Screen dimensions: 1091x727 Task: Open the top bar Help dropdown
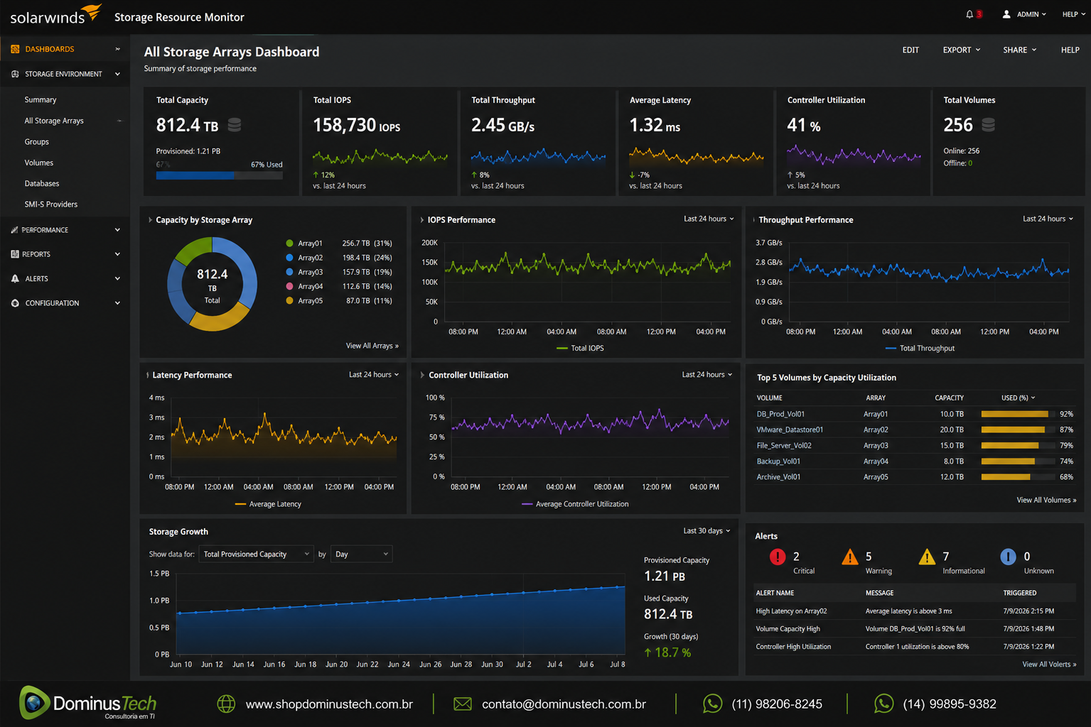(x=1073, y=14)
